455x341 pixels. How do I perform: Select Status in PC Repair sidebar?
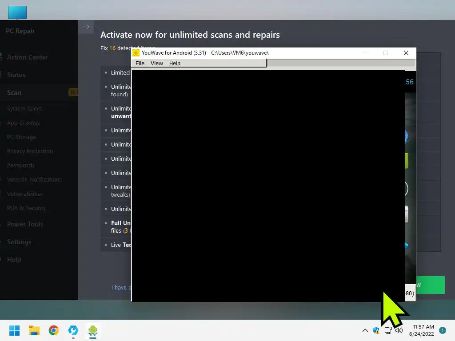click(x=16, y=75)
